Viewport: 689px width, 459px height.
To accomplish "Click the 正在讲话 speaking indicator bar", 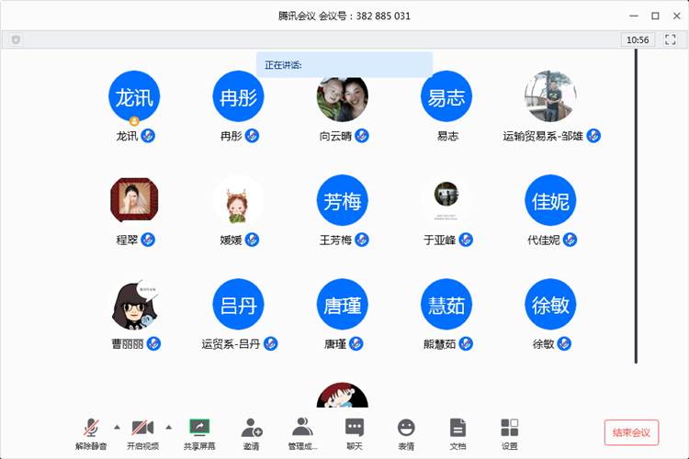I will (344, 65).
